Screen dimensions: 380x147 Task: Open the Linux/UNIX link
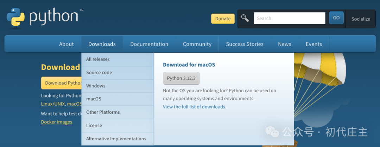pos(53,104)
